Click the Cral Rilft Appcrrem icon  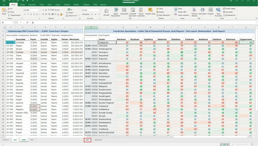coord(133,10)
